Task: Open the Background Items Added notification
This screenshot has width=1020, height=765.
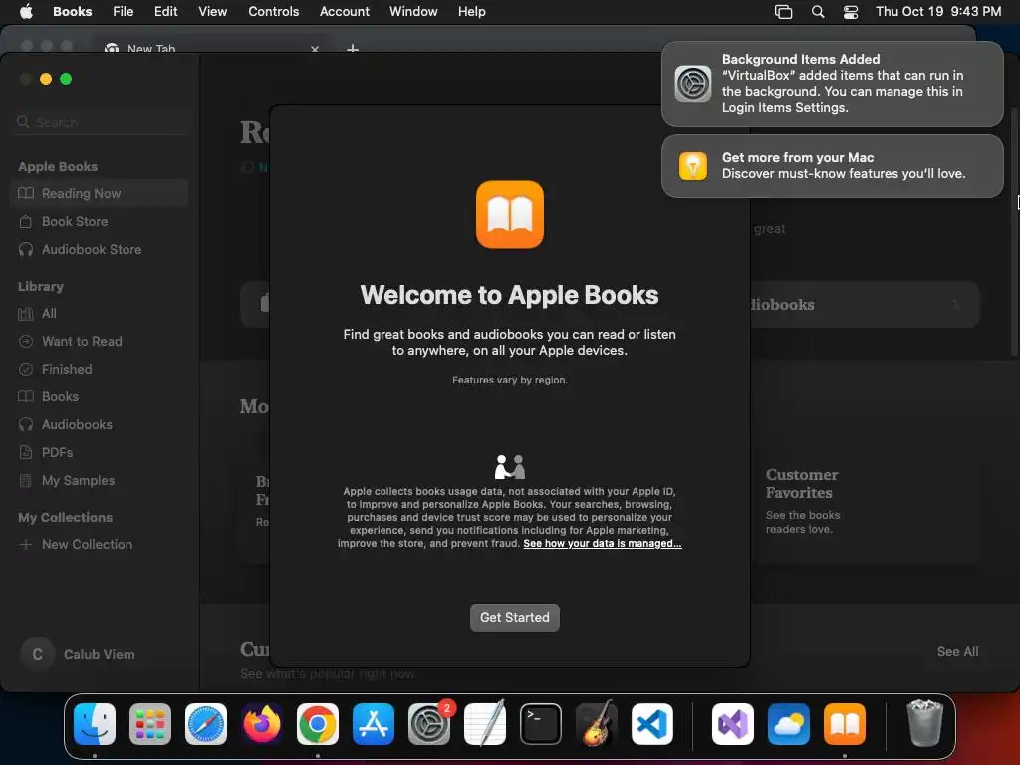Action: click(x=832, y=84)
